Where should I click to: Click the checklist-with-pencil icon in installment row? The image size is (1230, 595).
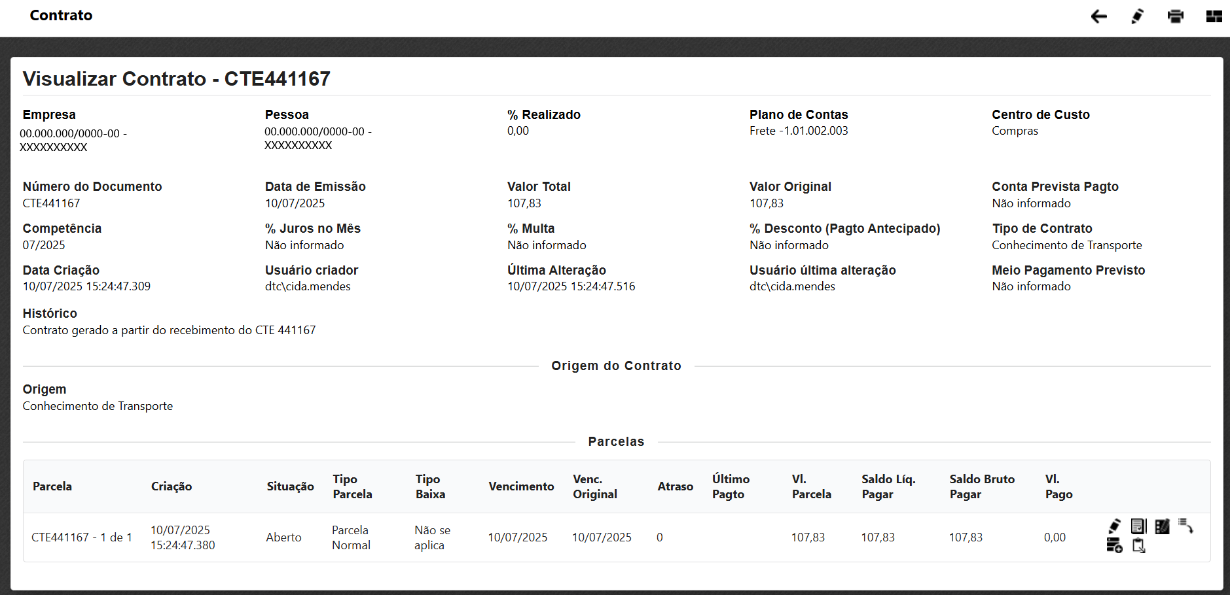coord(1162,526)
